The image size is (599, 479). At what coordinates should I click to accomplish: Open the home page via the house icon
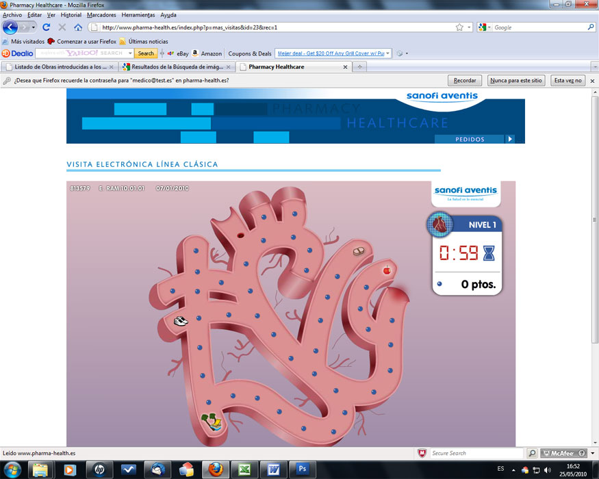tap(78, 27)
